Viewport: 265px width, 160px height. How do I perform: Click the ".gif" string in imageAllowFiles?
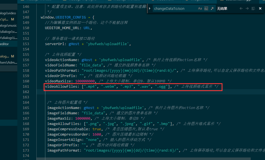(146, 124)
